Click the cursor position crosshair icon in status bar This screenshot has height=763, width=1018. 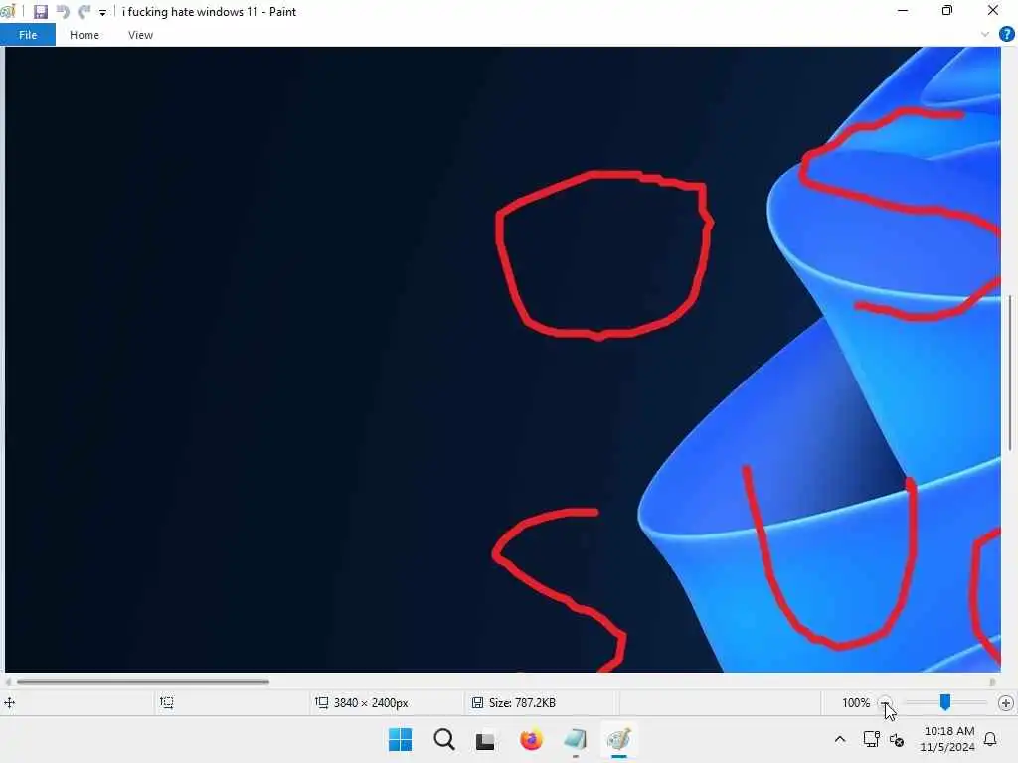point(10,702)
